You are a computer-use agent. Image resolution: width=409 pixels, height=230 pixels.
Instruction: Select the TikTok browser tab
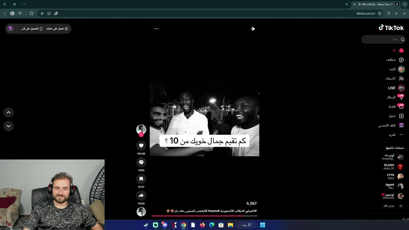click(376, 4)
